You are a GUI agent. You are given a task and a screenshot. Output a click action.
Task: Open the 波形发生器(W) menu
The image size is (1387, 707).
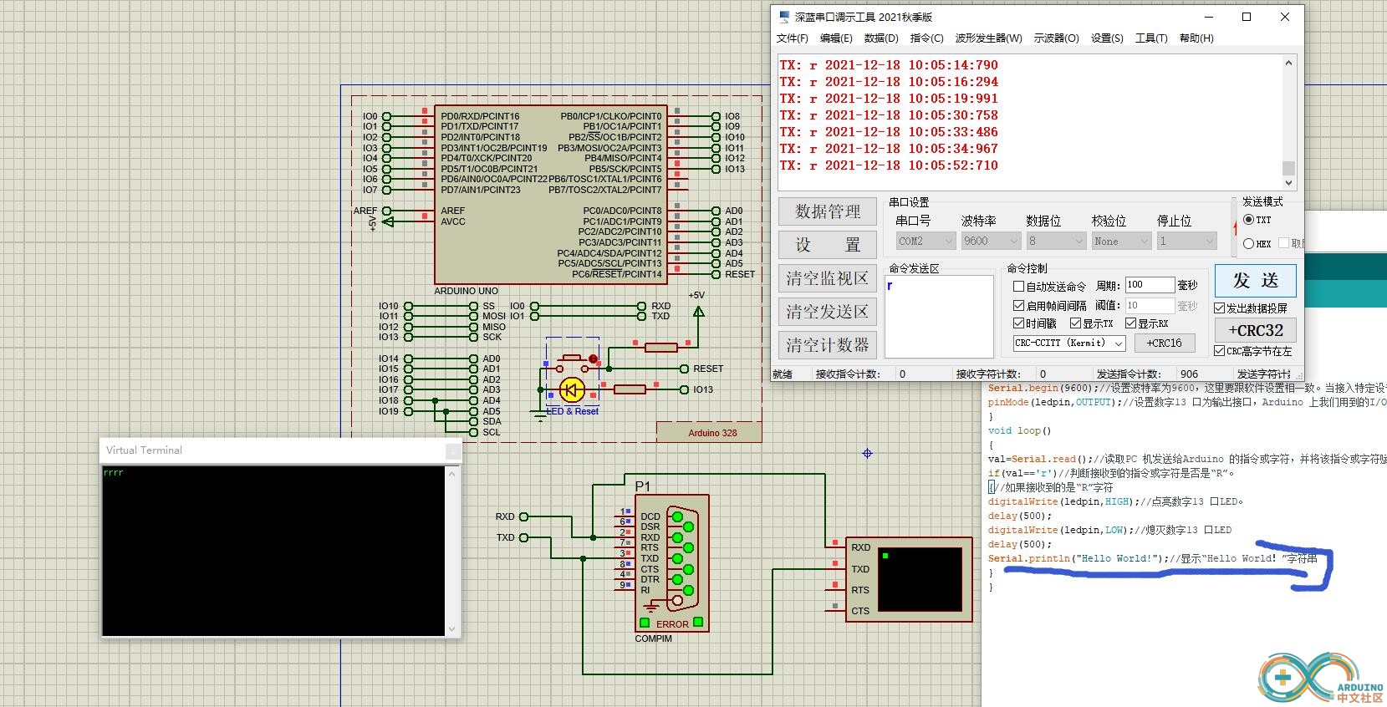pyautogui.click(x=989, y=38)
